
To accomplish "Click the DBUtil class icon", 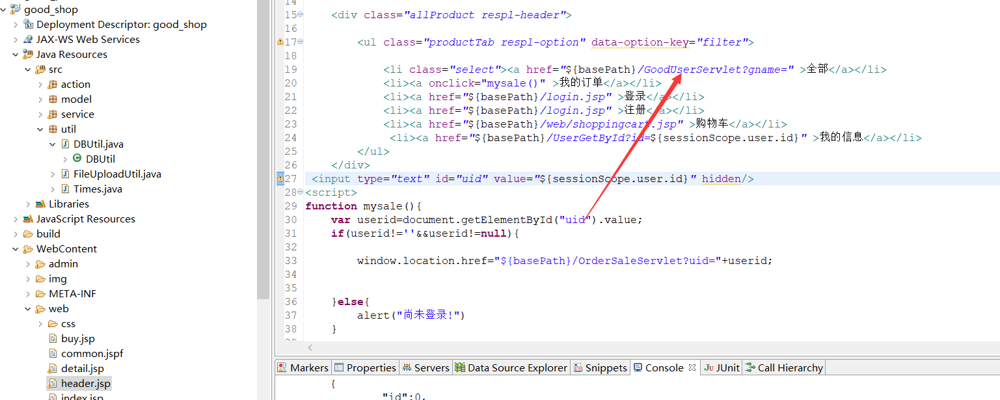I will coord(77,159).
